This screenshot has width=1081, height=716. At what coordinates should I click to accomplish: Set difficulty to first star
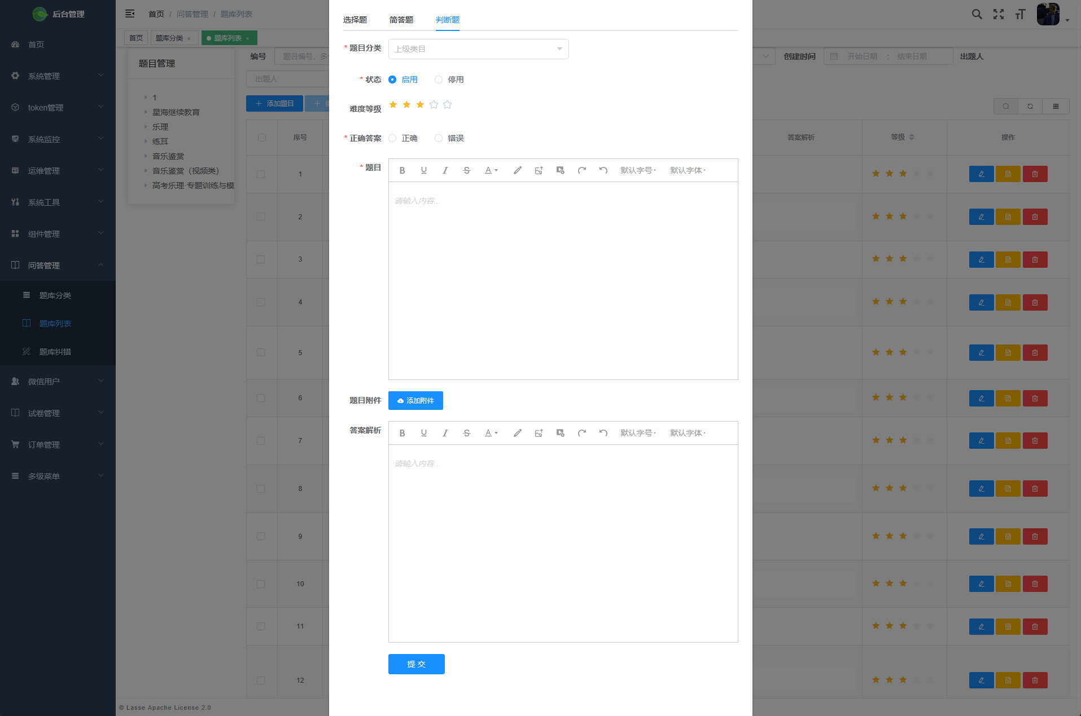(x=393, y=104)
